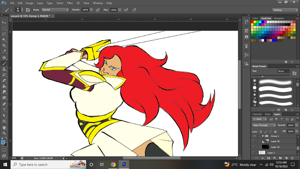Create a new group in Layers panel
Image resolution: width=300 pixels, height=169 pixels.
tap(280, 158)
